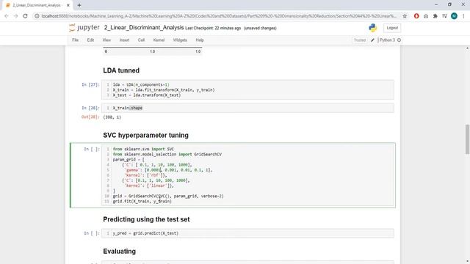Bookmark the page with the star icon

click(x=405, y=16)
